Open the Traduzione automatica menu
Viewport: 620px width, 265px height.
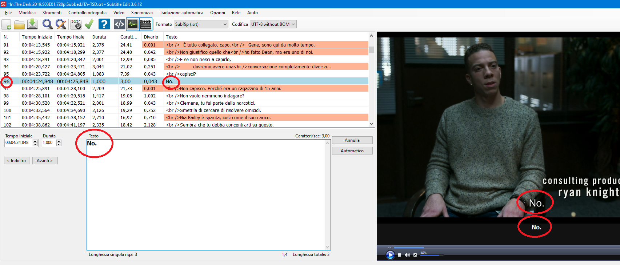(181, 13)
